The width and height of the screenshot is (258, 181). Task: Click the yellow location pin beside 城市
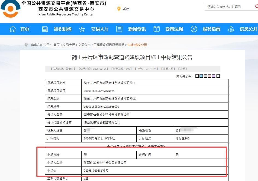(x=118, y=8)
